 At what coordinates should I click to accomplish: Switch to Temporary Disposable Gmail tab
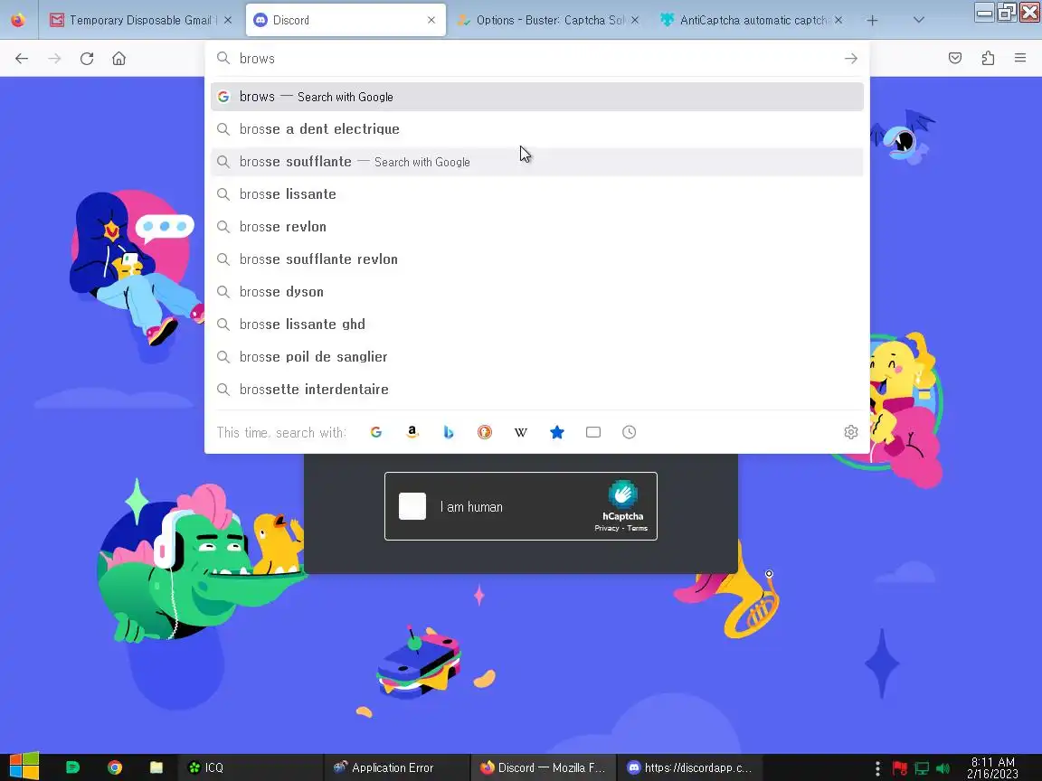coord(140,20)
